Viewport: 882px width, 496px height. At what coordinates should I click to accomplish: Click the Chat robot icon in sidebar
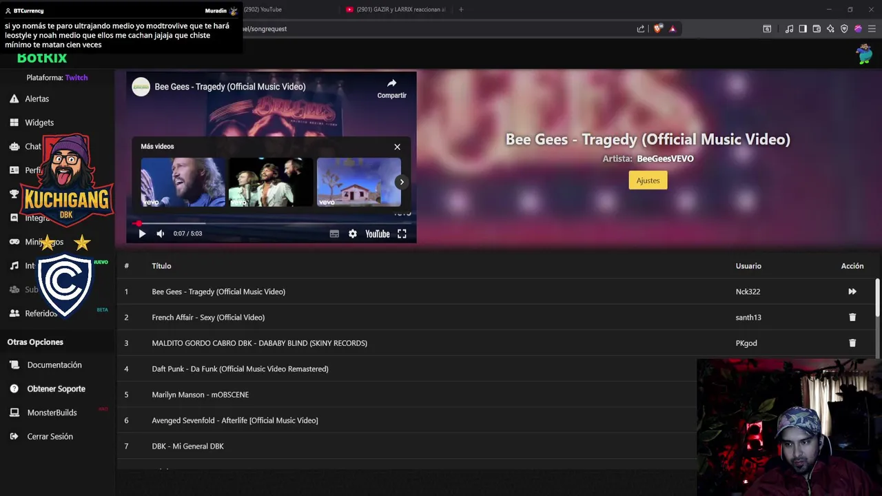[x=14, y=146]
